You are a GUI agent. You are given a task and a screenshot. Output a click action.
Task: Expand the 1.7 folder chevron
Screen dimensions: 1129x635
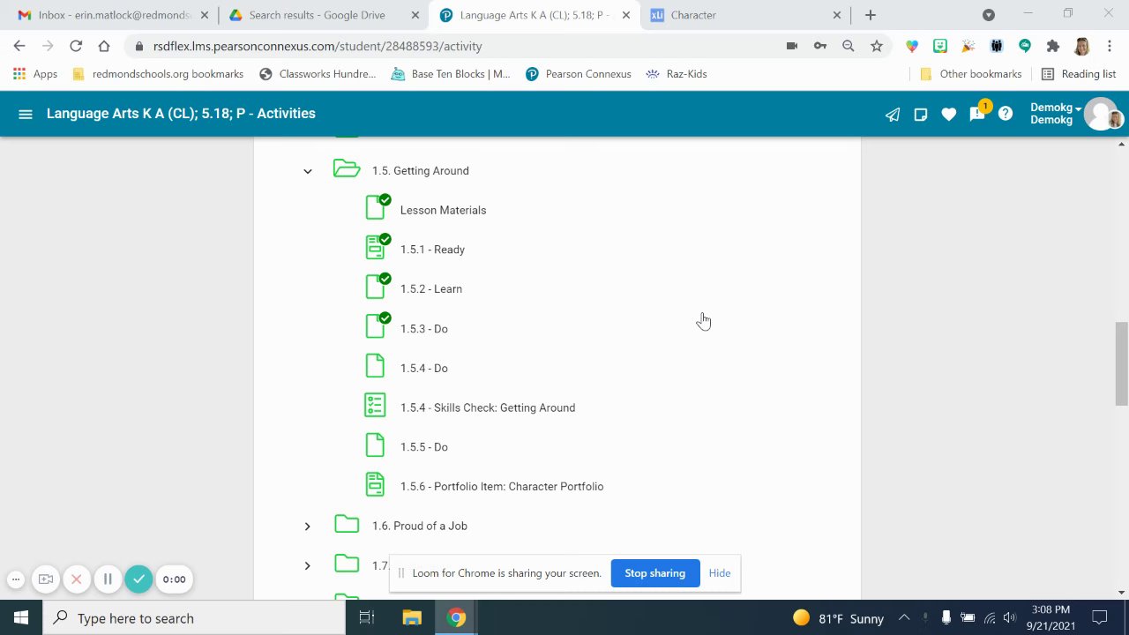coord(307,565)
